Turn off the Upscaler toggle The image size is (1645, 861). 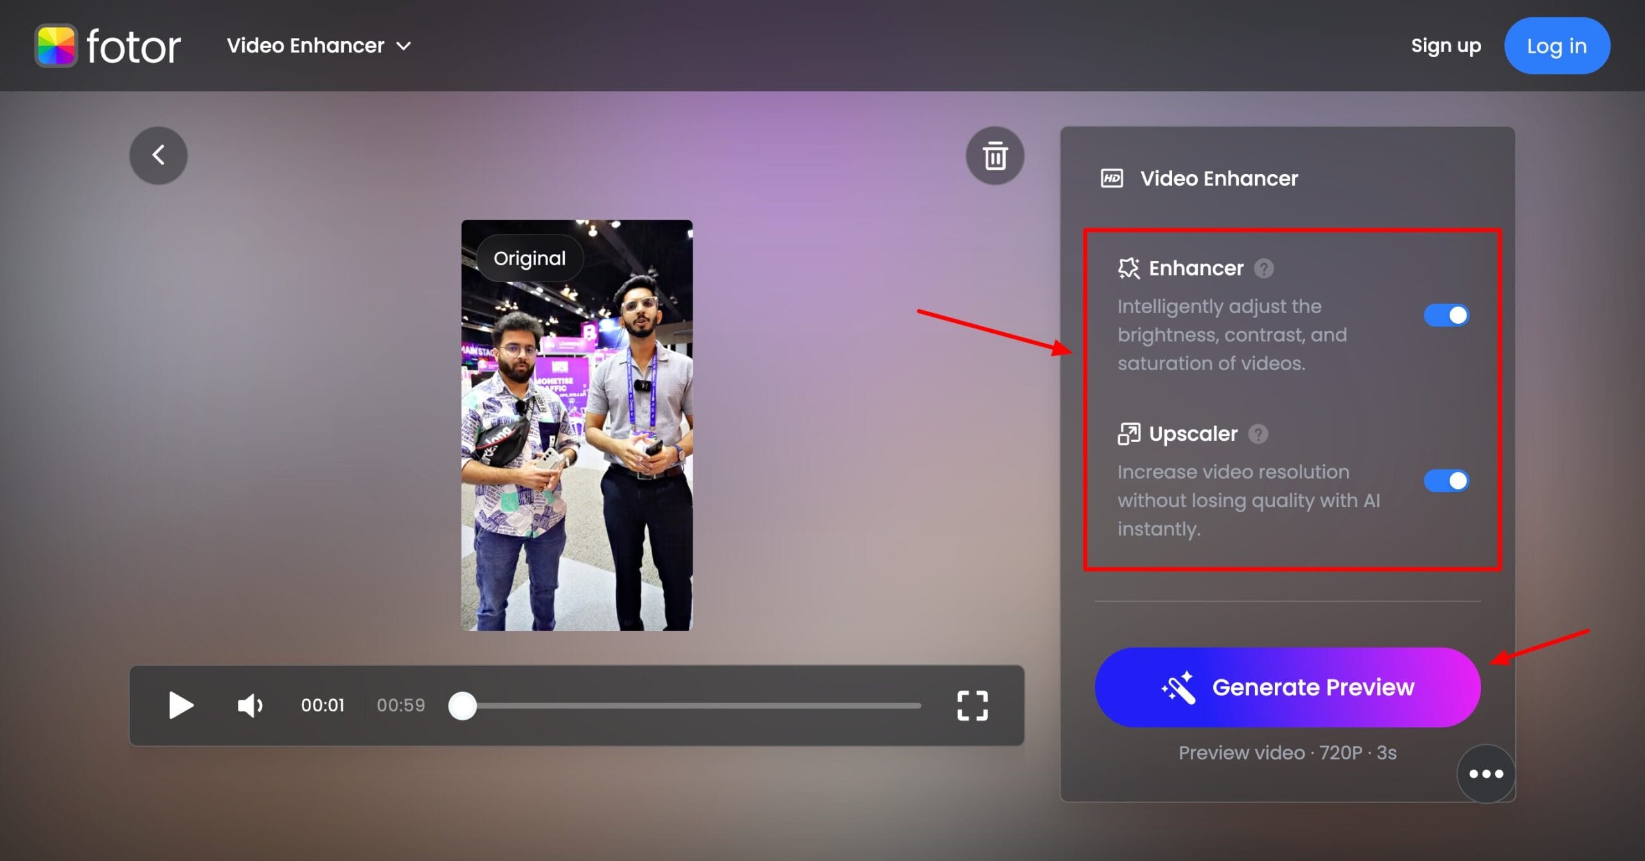tap(1446, 481)
